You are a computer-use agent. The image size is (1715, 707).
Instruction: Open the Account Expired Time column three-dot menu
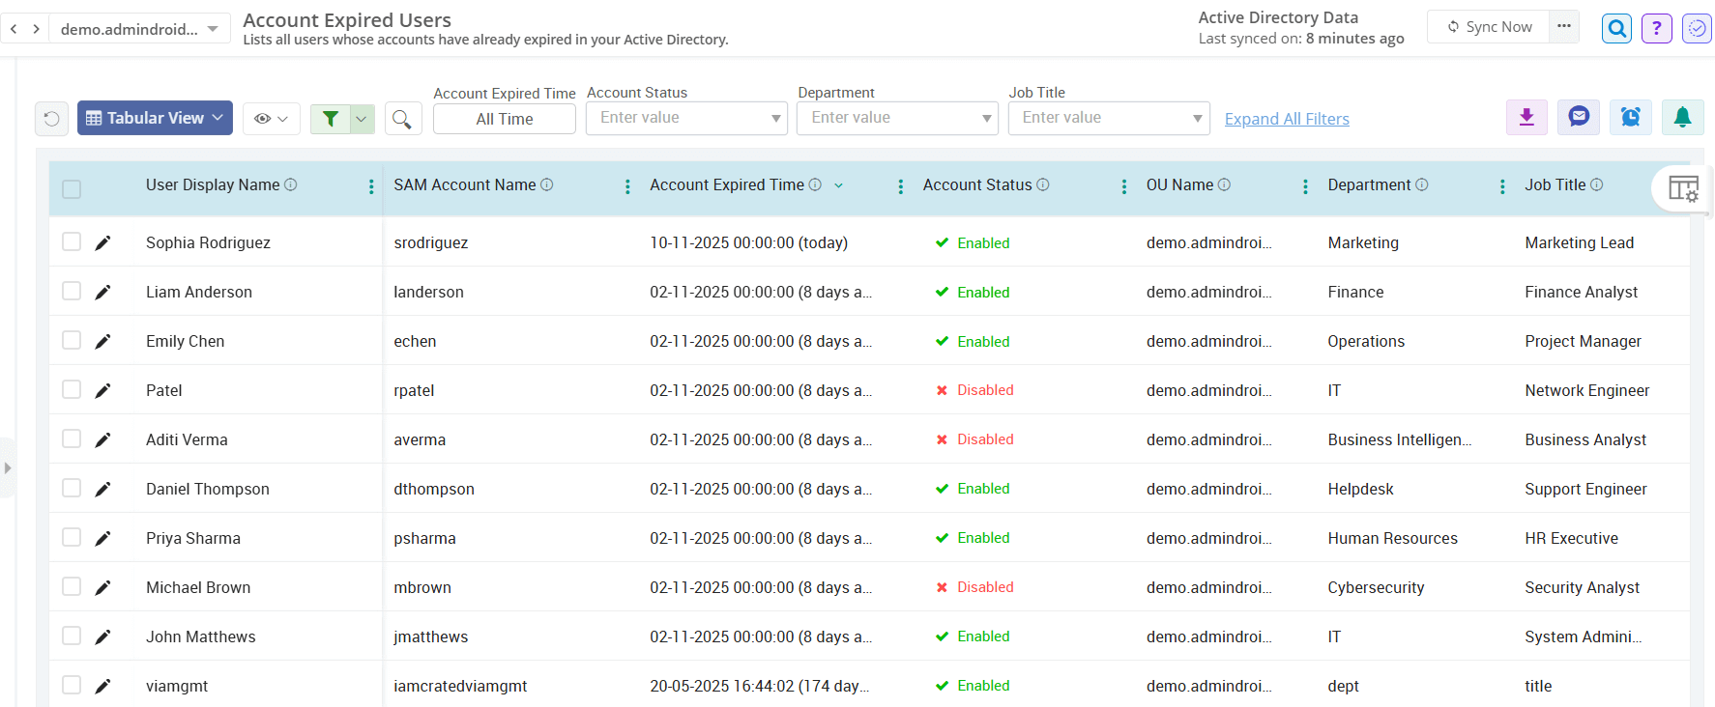click(x=901, y=186)
